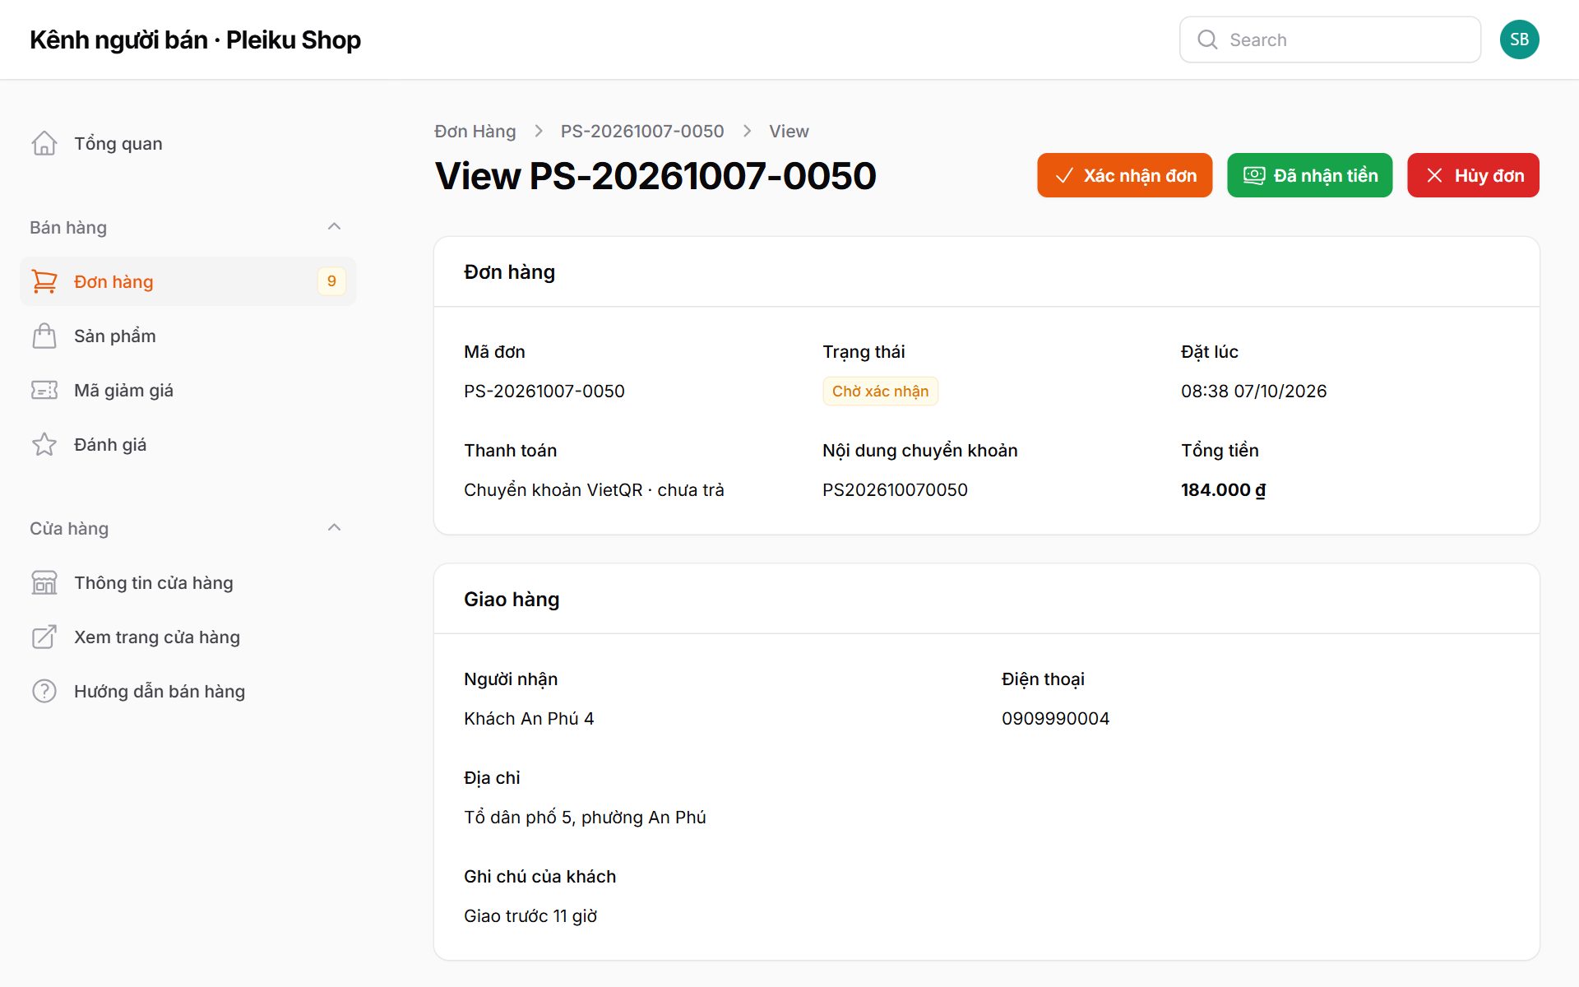Screen dimensions: 1579x987
Task: Open the SB user avatar menu
Action: 1519,39
